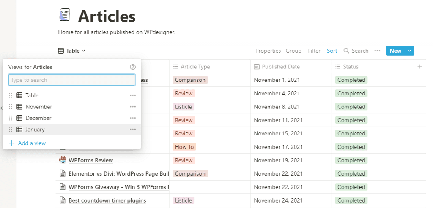This screenshot has height=208, width=433.
Task: Expand the Table view switcher dropdown
Action: tap(71, 51)
